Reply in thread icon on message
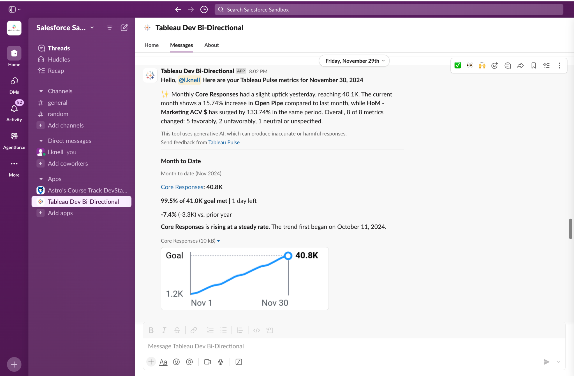This screenshot has width=574, height=376. tap(508, 65)
